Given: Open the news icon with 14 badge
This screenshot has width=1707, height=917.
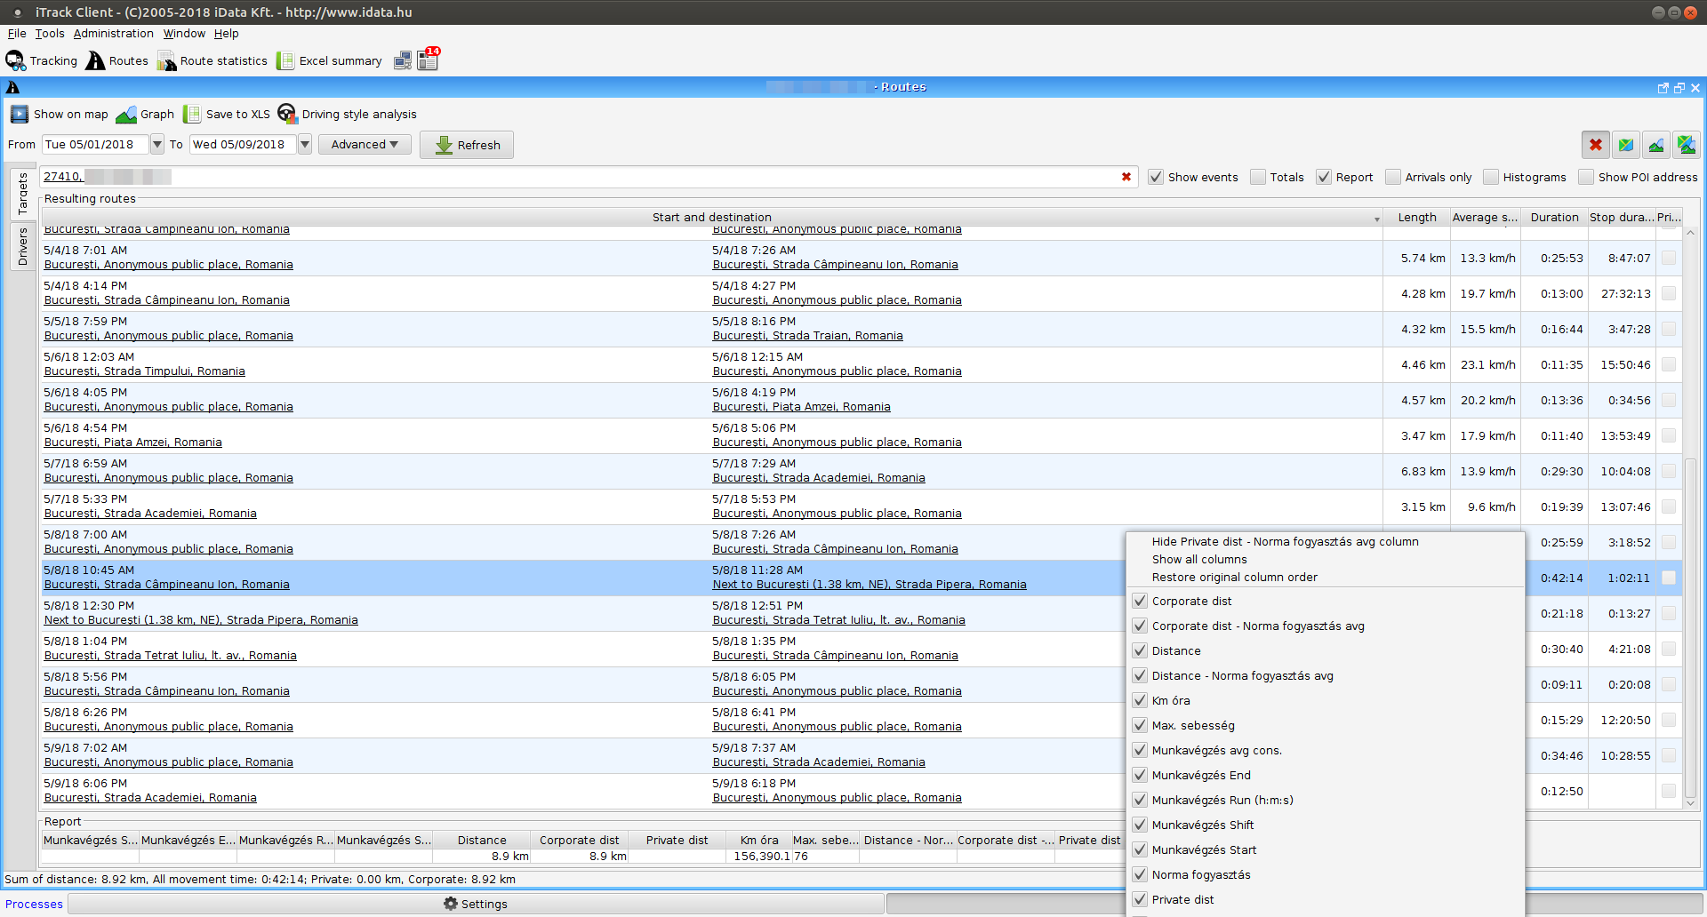Looking at the screenshot, I should pos(429,60).
